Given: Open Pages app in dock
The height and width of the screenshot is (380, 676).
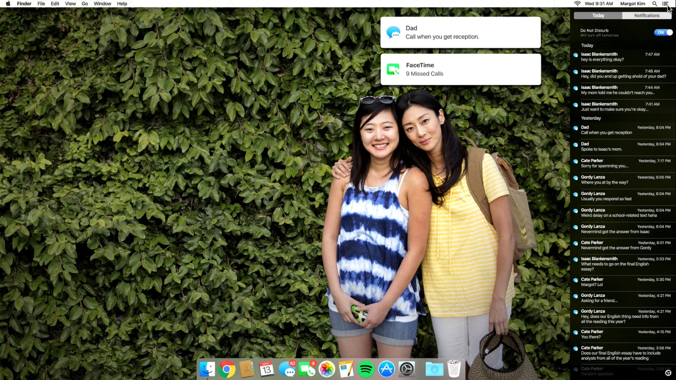Looking at the screenshot, I should (346, 369).
